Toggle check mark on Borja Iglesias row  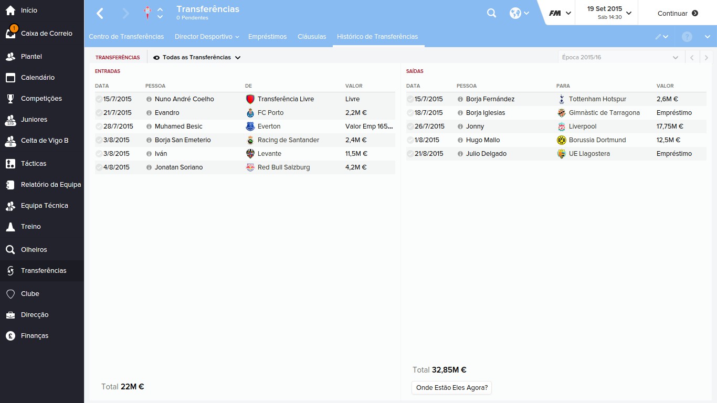[410, 113]
